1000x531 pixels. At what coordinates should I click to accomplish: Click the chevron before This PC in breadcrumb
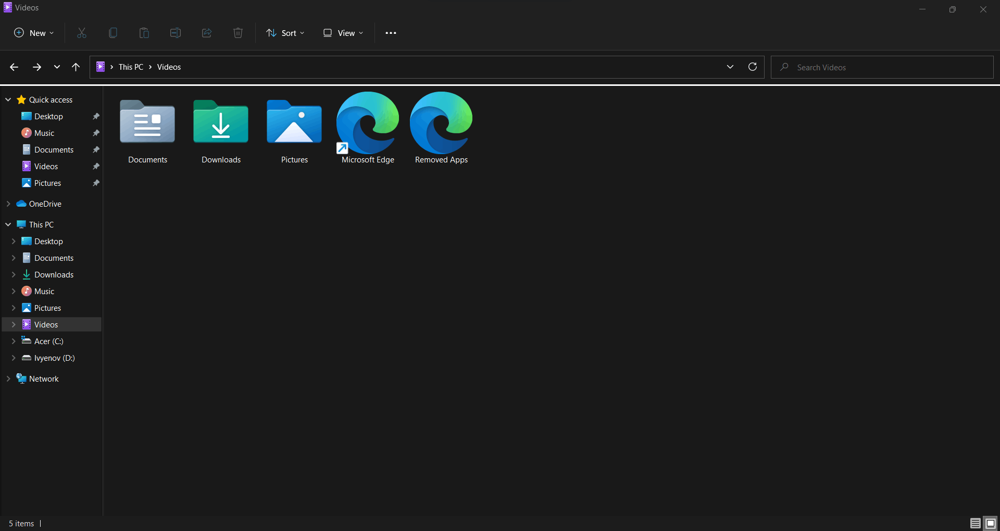112,67
